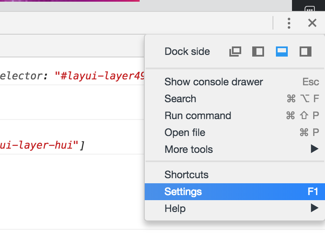Click the Help menu item

pos(175,209)
